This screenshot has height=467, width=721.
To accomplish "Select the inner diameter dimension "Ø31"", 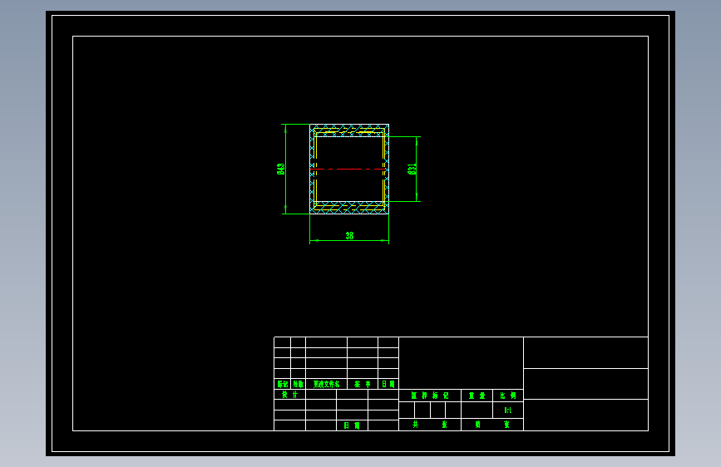I will pyautogui.click(x=412, y=169).
